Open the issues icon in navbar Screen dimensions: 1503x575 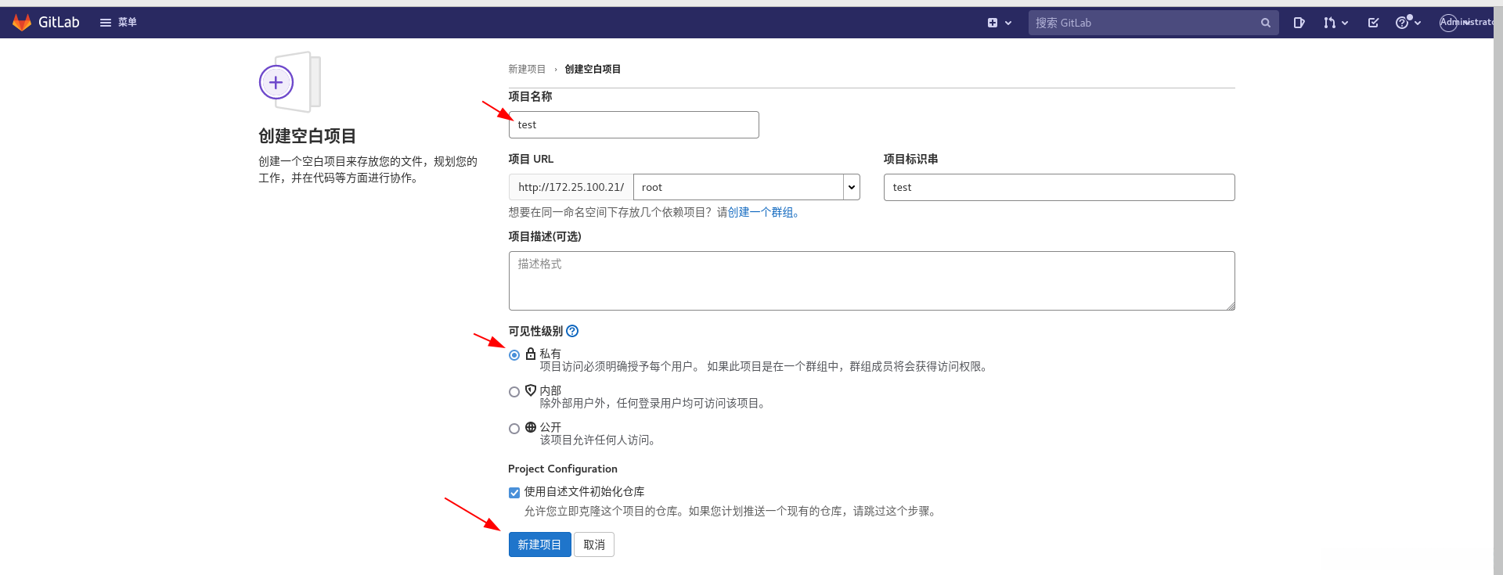[x=1299, y=23]
